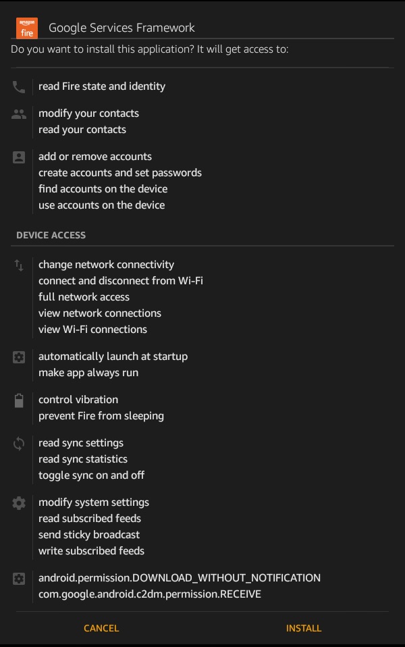Screen dimensions: 405x647
Task: Click the contacts people icon
Action: [19, 113]
